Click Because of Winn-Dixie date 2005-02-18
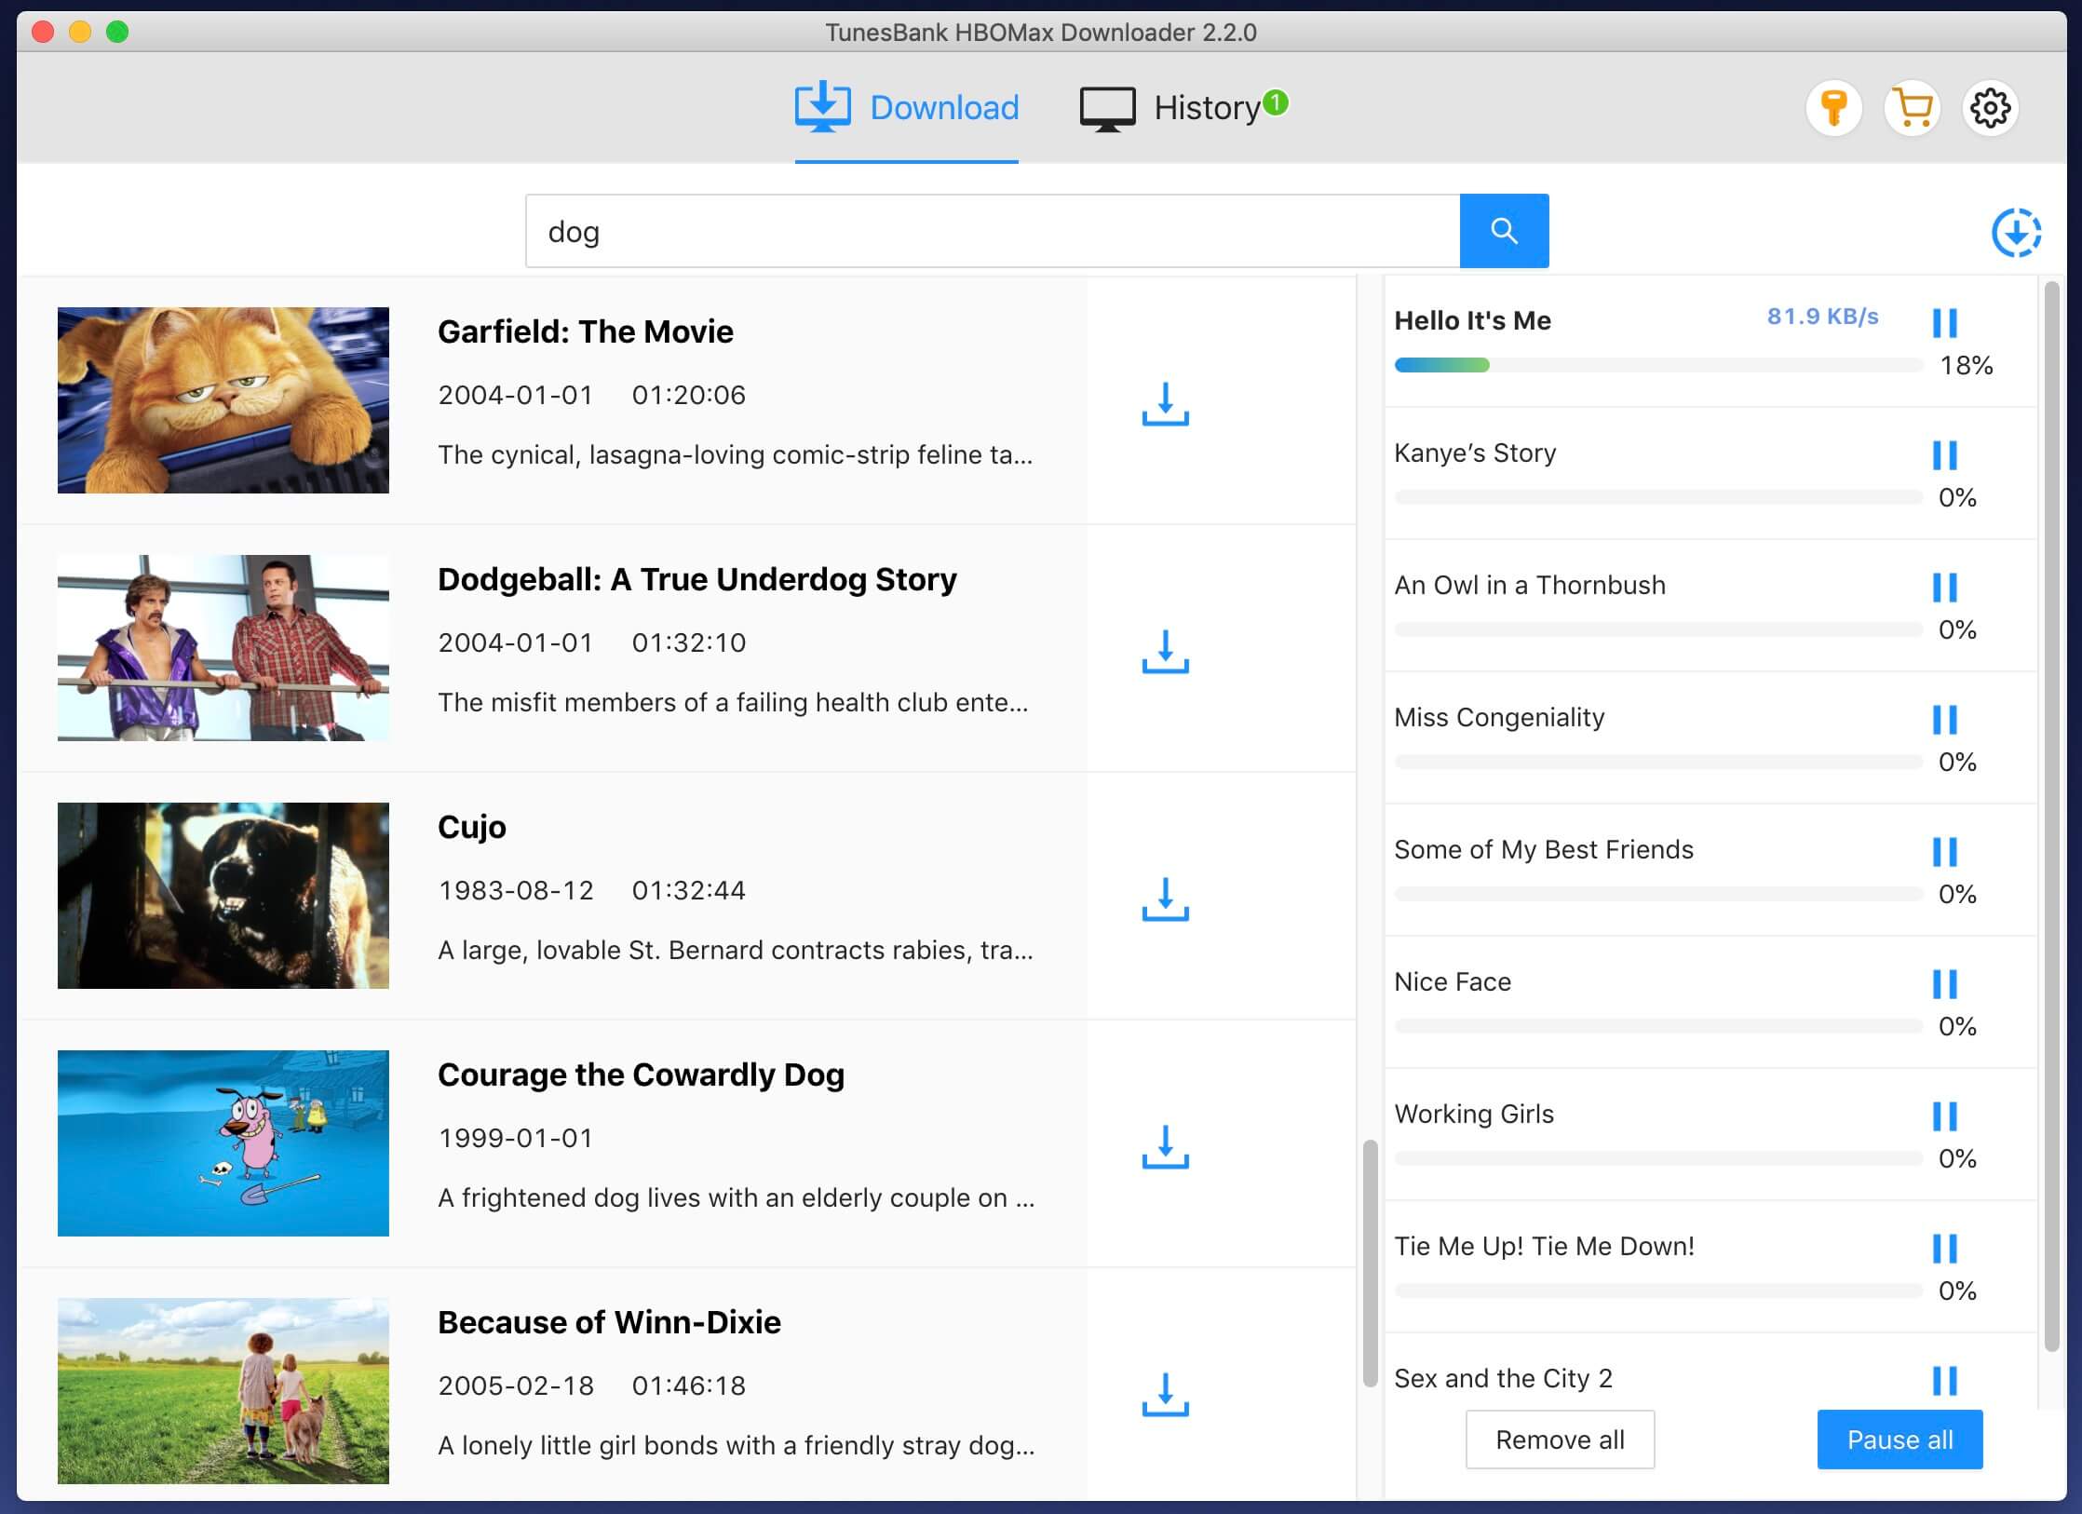 [x=516, y=1386]
